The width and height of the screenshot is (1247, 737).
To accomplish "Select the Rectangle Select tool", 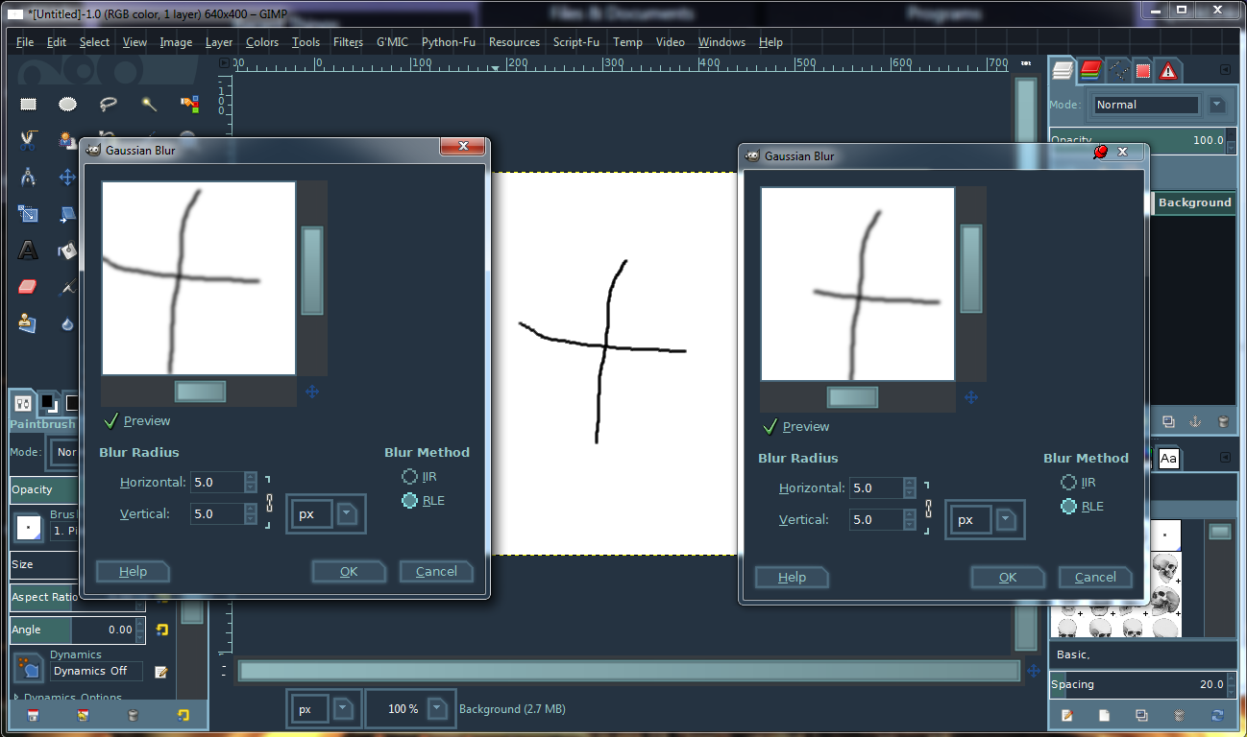I will (29, 104).
